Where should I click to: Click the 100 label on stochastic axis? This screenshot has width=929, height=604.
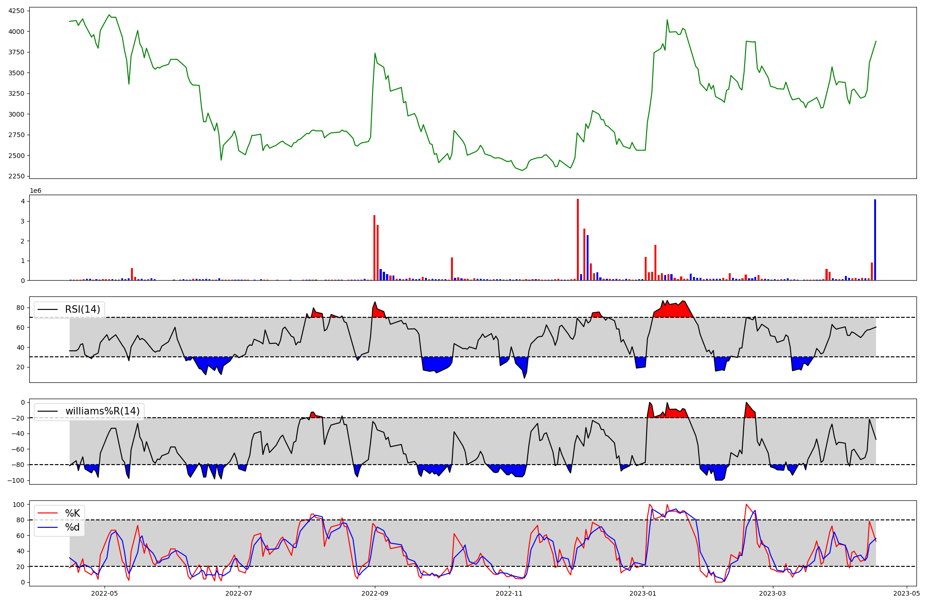(x=20, y=505)
